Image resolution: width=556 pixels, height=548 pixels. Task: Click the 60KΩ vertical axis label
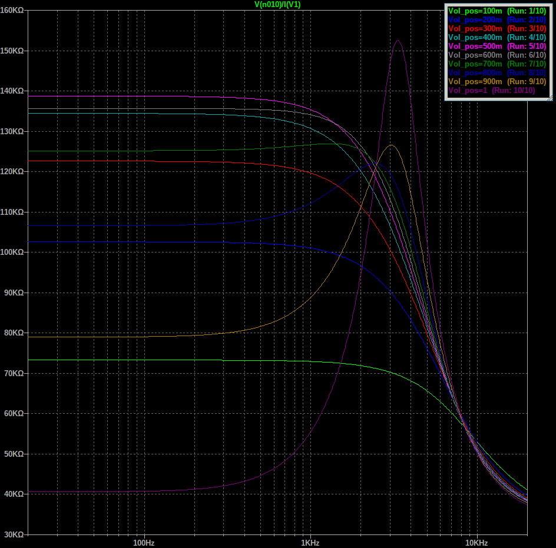pyautogui.click(x=14, y=413)
